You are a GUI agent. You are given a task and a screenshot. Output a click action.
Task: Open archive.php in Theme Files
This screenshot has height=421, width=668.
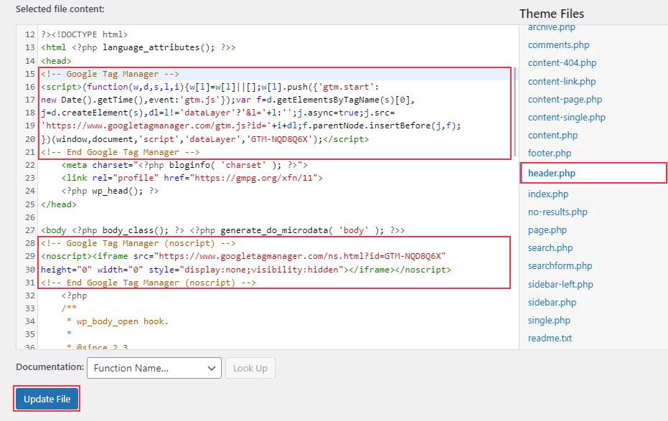551,27
